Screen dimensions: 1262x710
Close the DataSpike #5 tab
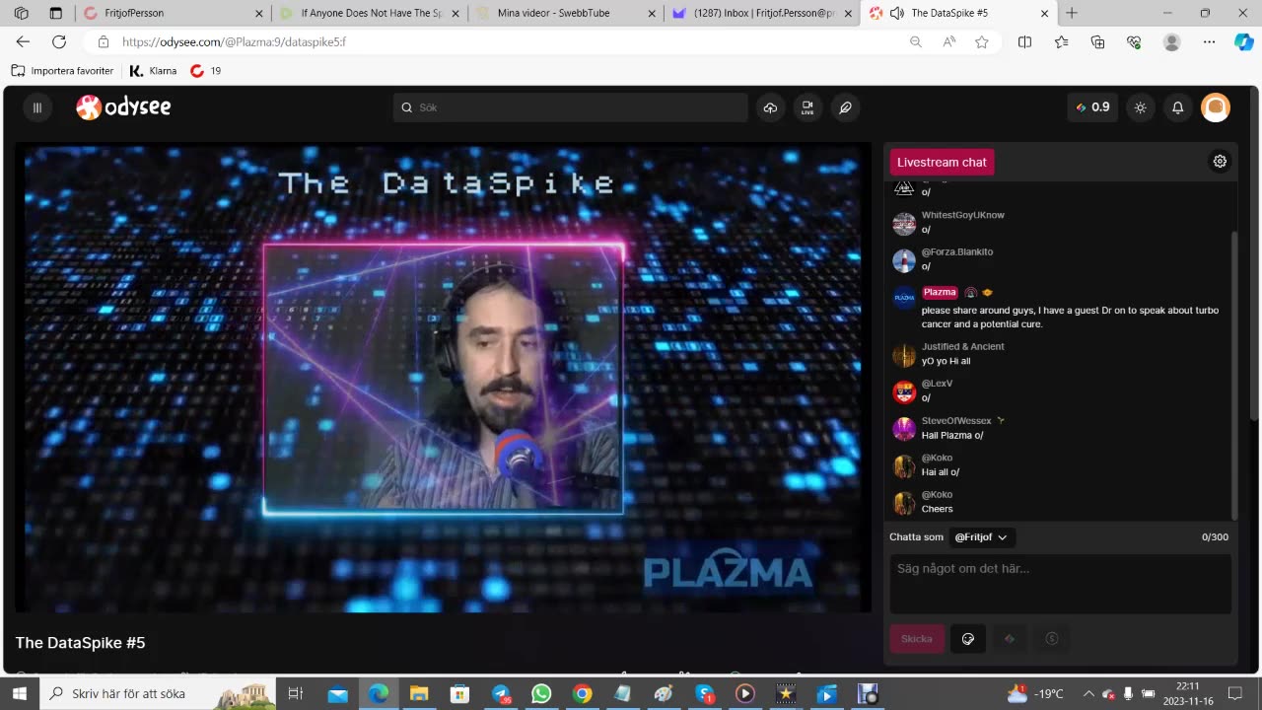pos(1043,13)
